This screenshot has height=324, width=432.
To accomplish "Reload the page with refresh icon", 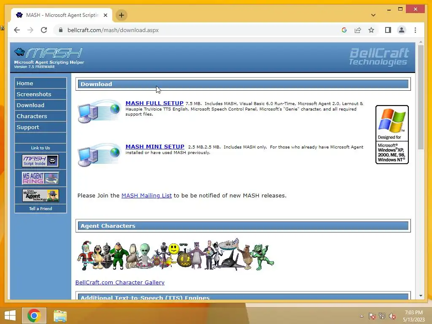I will coord(44,30).
